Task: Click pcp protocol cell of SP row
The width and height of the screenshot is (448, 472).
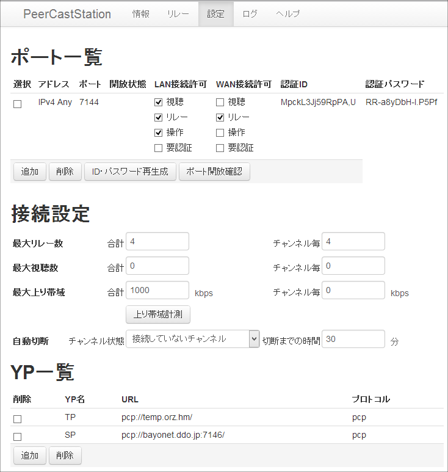Action: tap(359, 435)
